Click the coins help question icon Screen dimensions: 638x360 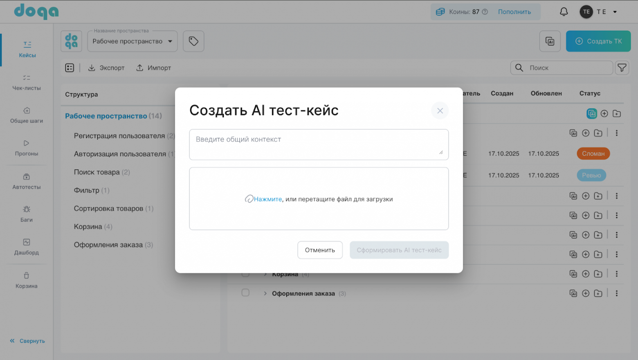(485, 12)
